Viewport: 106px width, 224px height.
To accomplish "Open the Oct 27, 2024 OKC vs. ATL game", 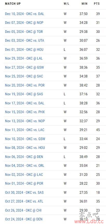I will coord(24,201).
